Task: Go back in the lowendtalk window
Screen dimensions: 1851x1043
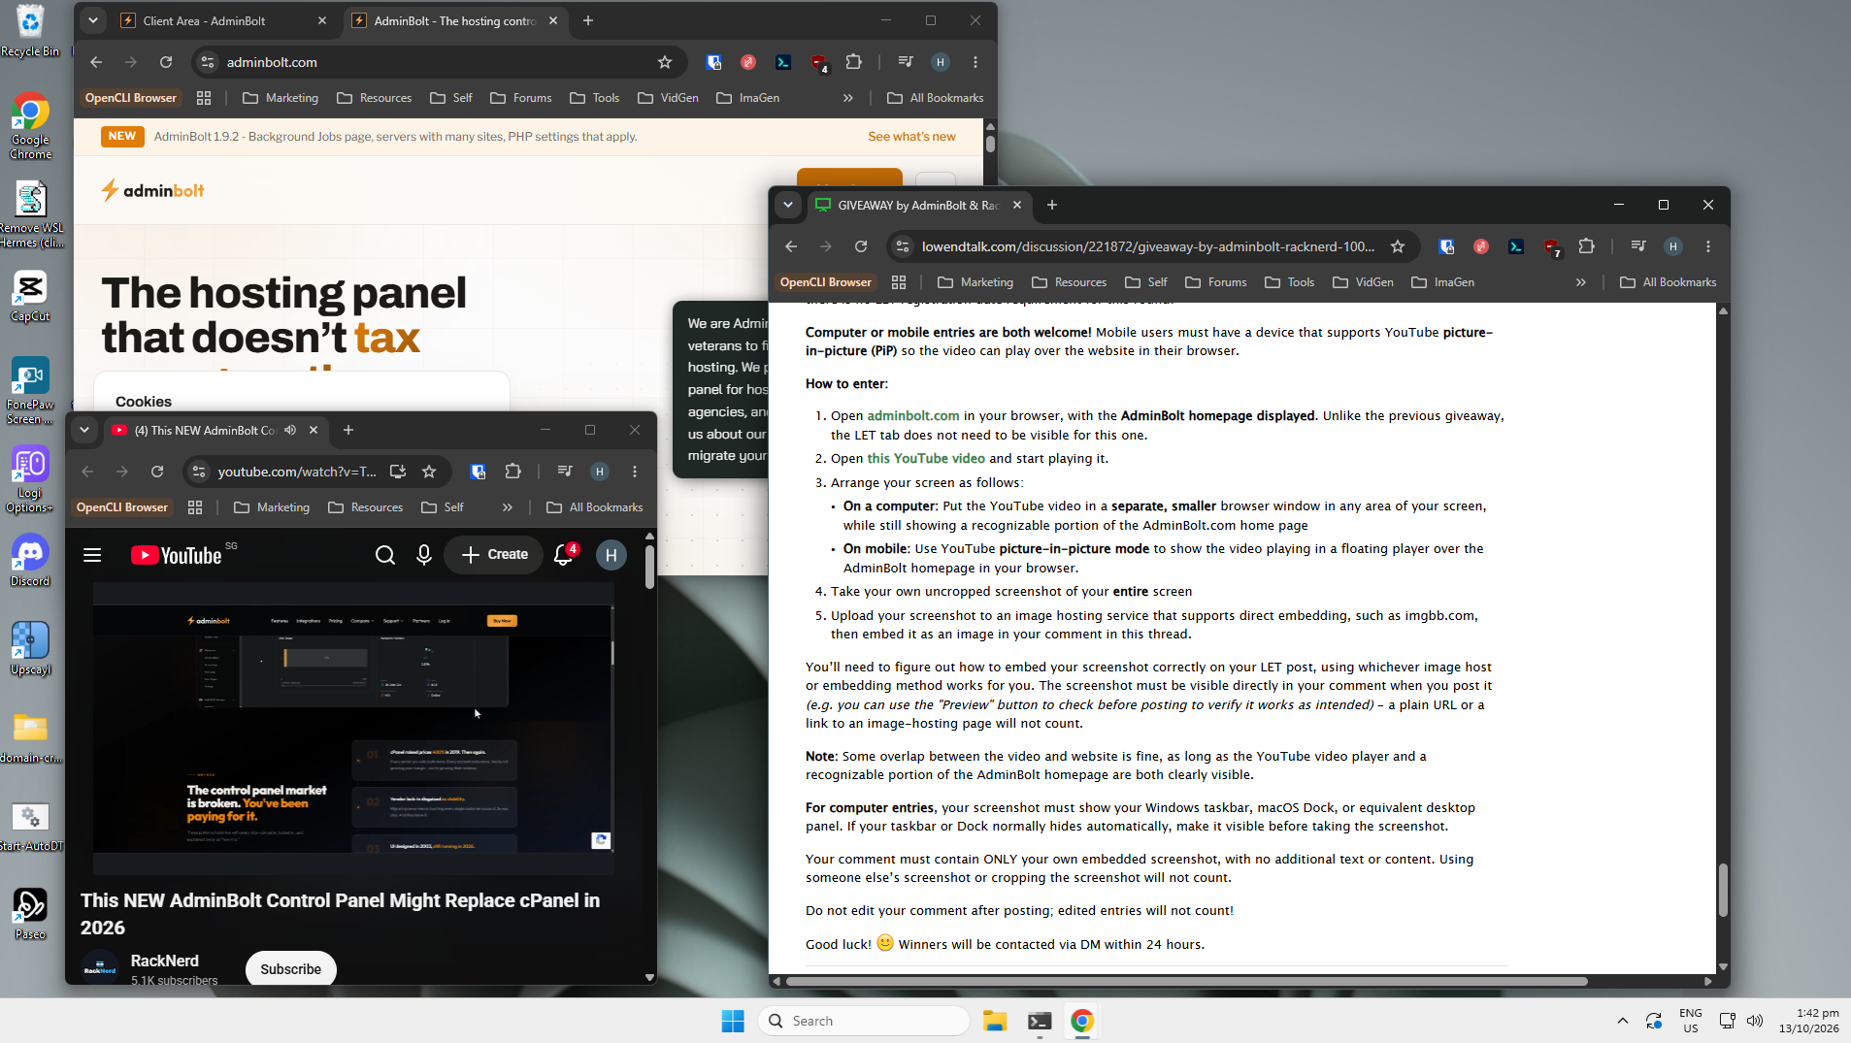Action: [x=791, y=246]
